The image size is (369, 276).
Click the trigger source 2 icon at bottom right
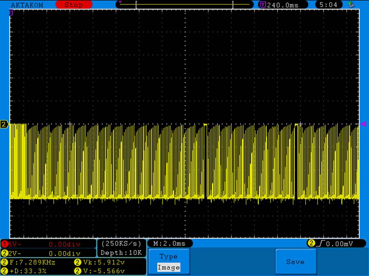tap(311, 243)
